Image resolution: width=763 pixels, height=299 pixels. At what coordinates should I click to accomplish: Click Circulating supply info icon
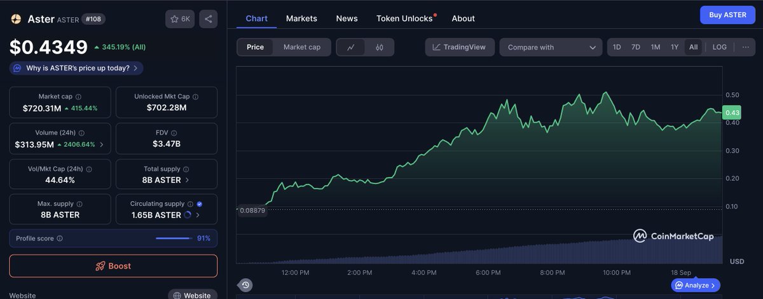coord(191,204)
